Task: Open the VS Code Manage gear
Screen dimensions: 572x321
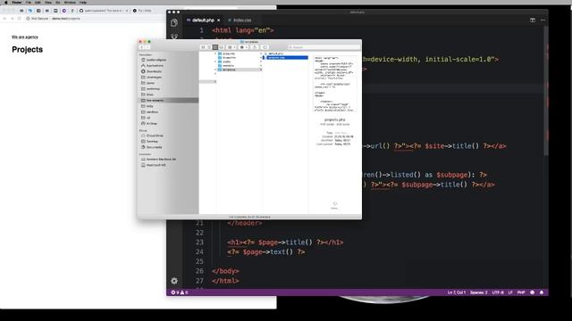Action: point(174,281)
